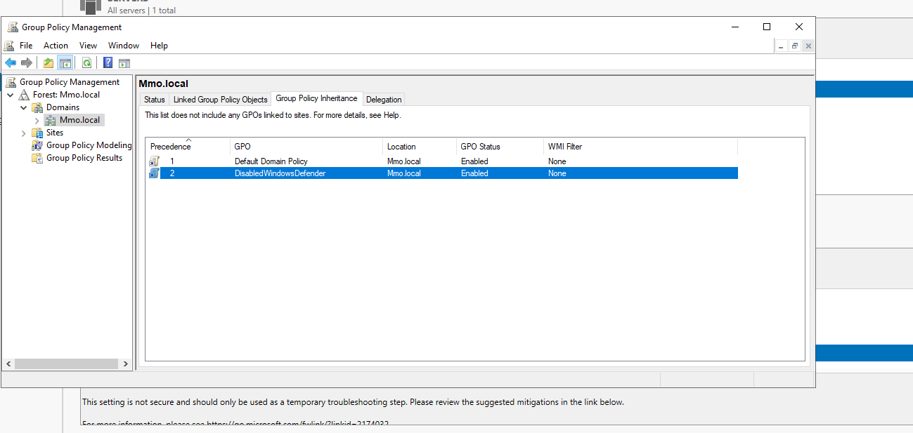Open the Window menu
913x433 pixels.
[124, 46]
